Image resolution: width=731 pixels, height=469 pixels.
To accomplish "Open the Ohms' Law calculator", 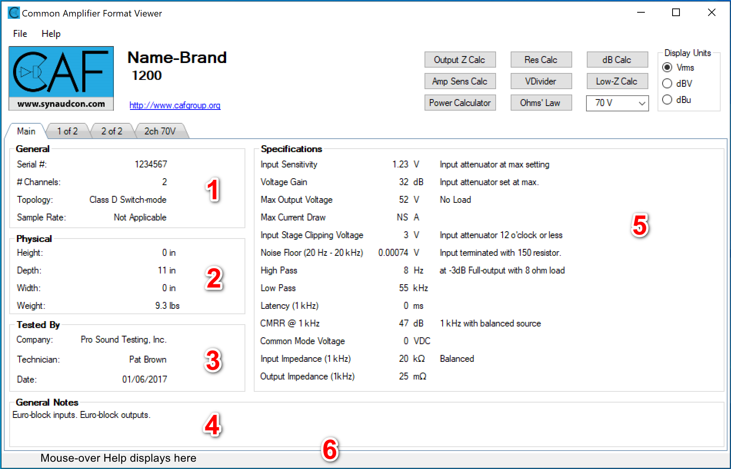I will (541, 103).
